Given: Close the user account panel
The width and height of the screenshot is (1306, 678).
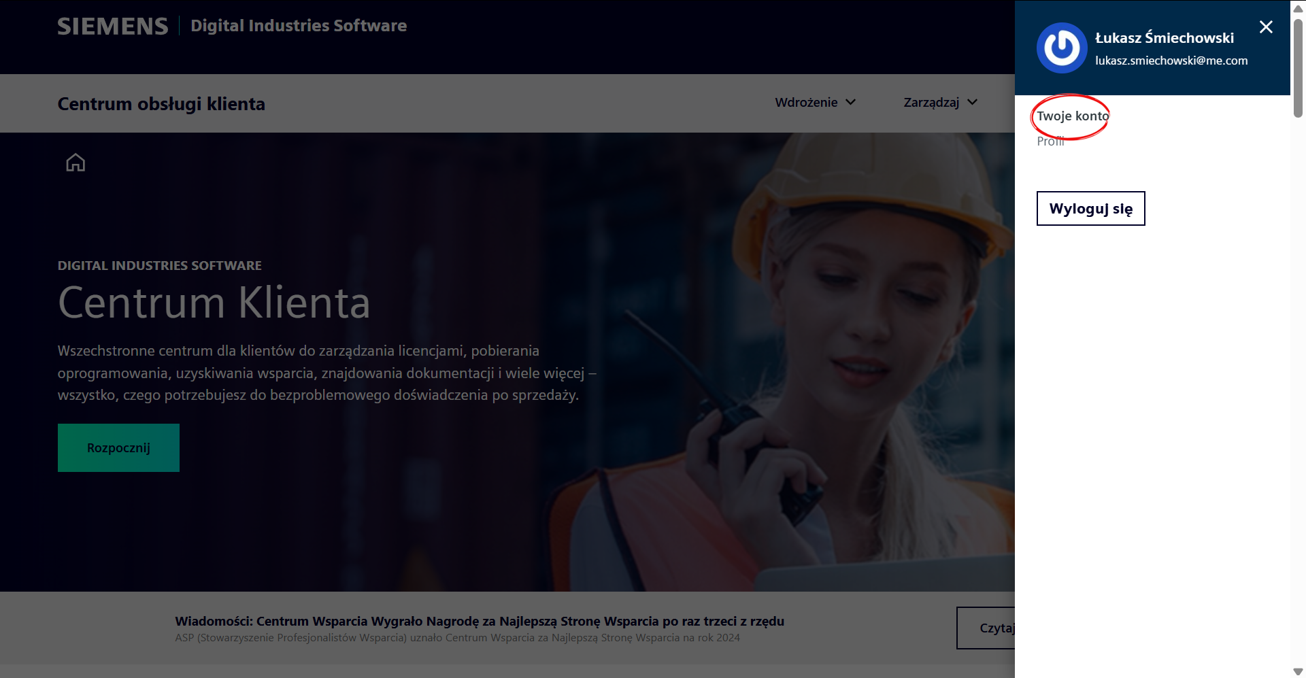Looking at the screenshot, I should pos(1266,27).
